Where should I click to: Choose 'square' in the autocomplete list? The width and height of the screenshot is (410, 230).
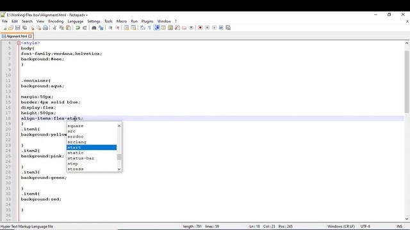click(92, 126)
